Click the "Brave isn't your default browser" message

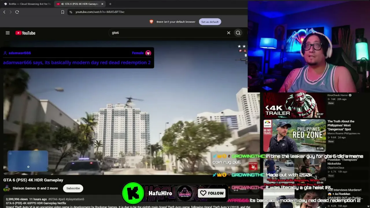pyautogui.click(x=176, y=22)
